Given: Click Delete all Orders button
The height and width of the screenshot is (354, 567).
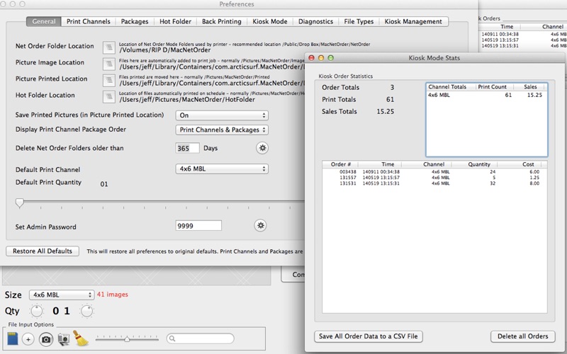Looking at the screenshot, I should (x=522, y=336).
